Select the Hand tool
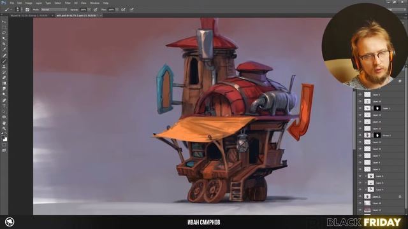This screenshot has width=408, height=229. point(4,123)
